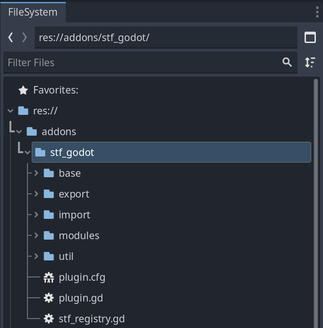Screen dimensions: 323x328
Task: Click the Filter Files search field
Action: pos(142,62)
